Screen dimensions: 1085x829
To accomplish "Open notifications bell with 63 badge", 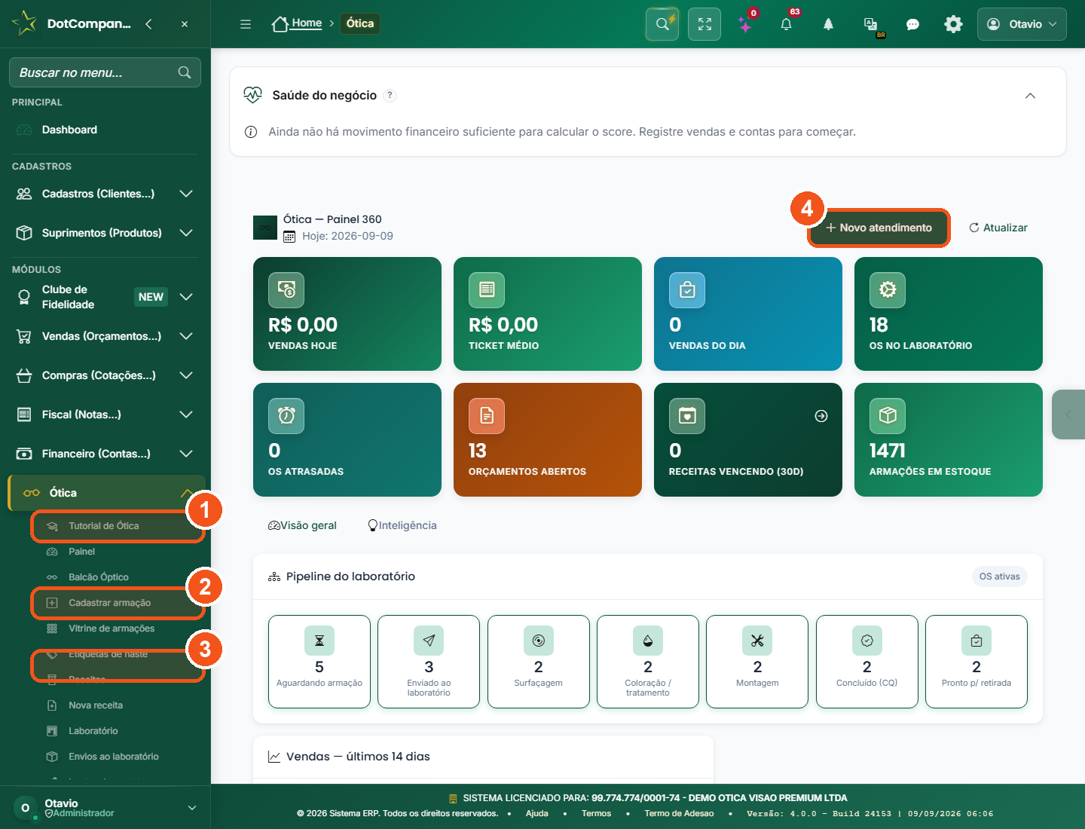I will 786,24.
